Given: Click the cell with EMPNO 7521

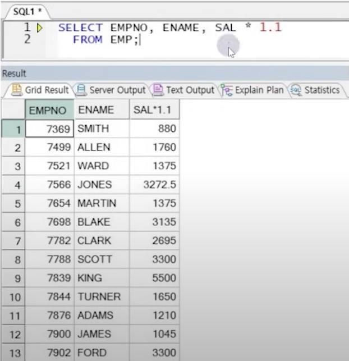Looking at the screenshot, I should click(x=49, y=166).
